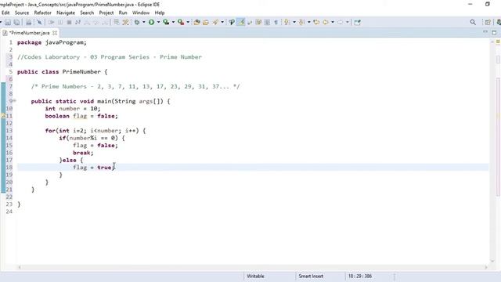This screenshot has width=501, height=282.
Task: Open the Debug button dropdown arrow
Action: coord(144,22)
